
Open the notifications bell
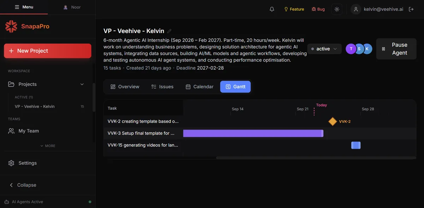coord(272,9)
